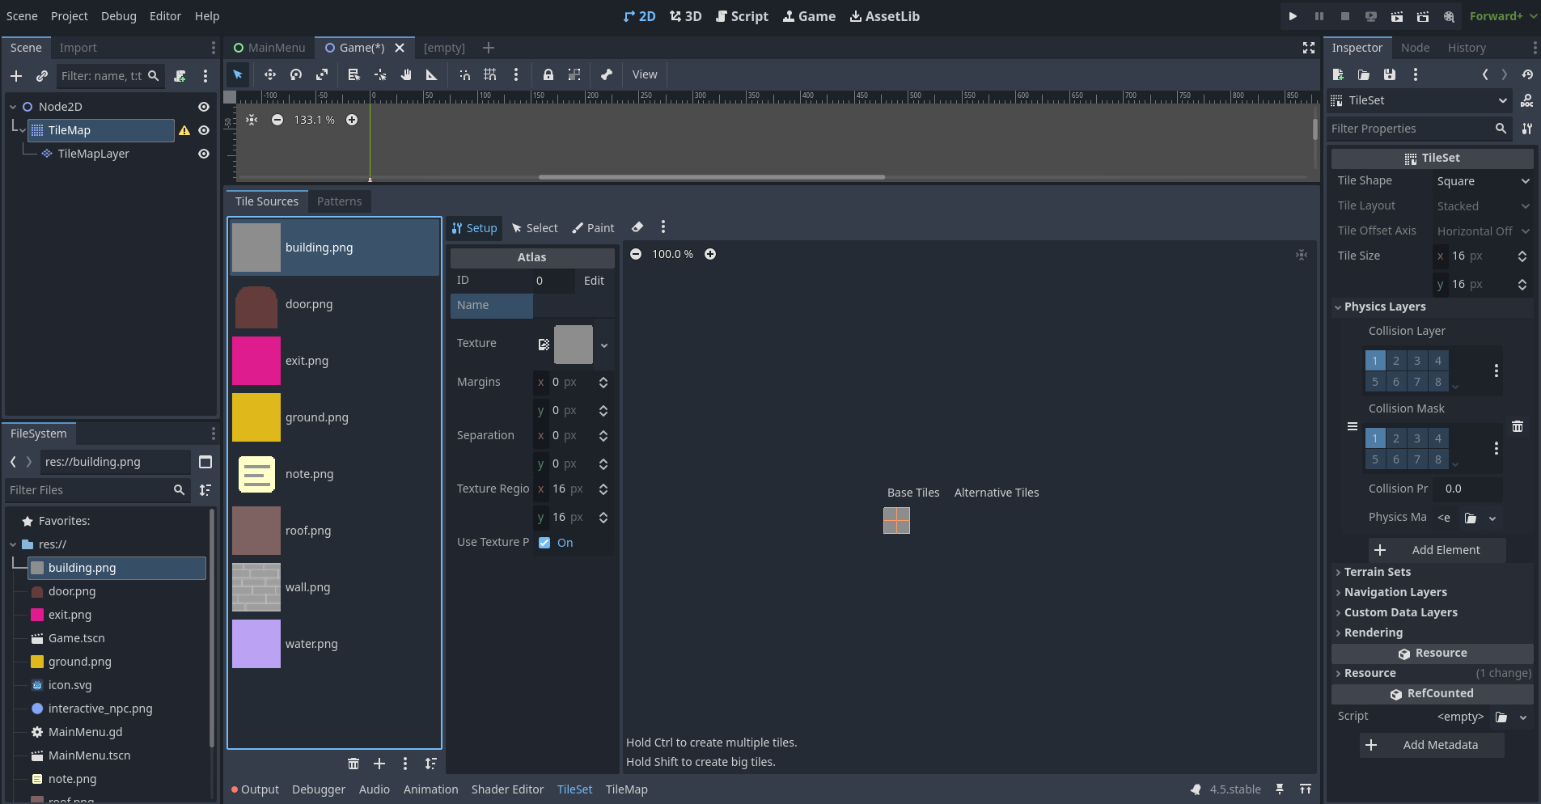Lock the selected node with the padlock icon
Screen dimensions: 1541x804
[x=548, y=74]
